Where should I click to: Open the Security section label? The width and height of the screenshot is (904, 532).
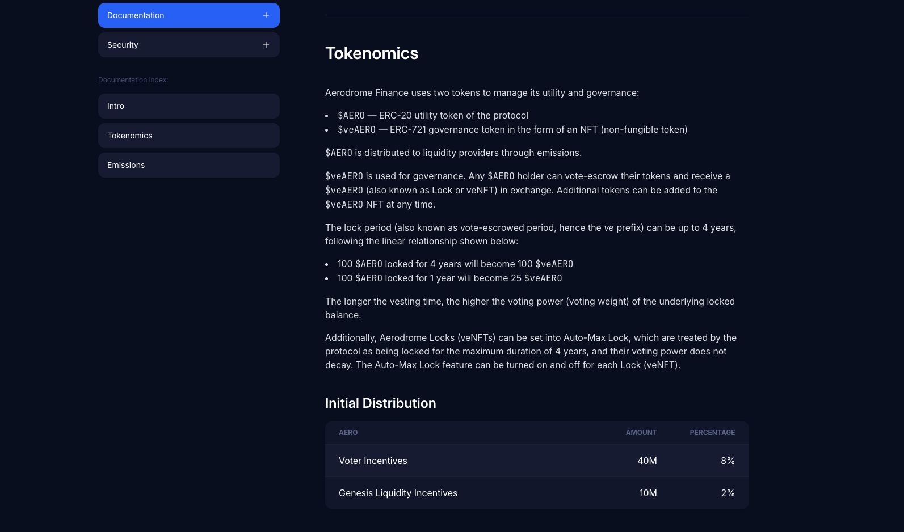tap(123, 45)
